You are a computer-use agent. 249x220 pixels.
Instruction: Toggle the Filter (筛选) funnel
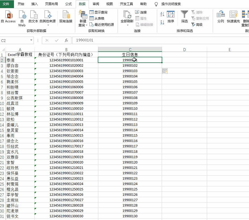[184, 17]
